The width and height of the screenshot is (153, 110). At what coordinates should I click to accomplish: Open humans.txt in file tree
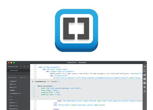click(14, 109)
